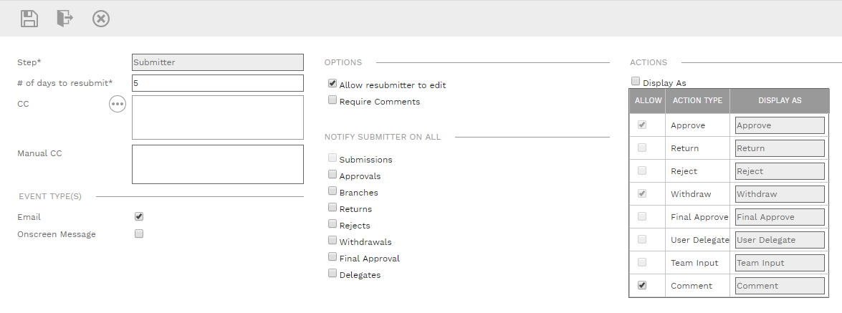Check the Returns notification box
The image size is (842, 313).
pos(333,208)
